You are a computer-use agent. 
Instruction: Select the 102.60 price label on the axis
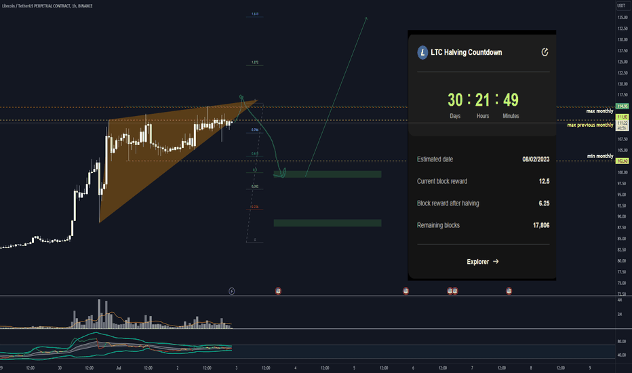pos(623,161)
